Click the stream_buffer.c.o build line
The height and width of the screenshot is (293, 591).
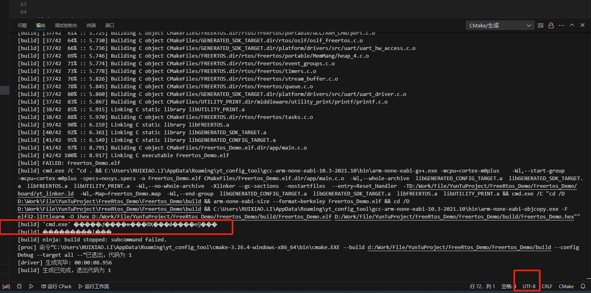tap(178, 79)
